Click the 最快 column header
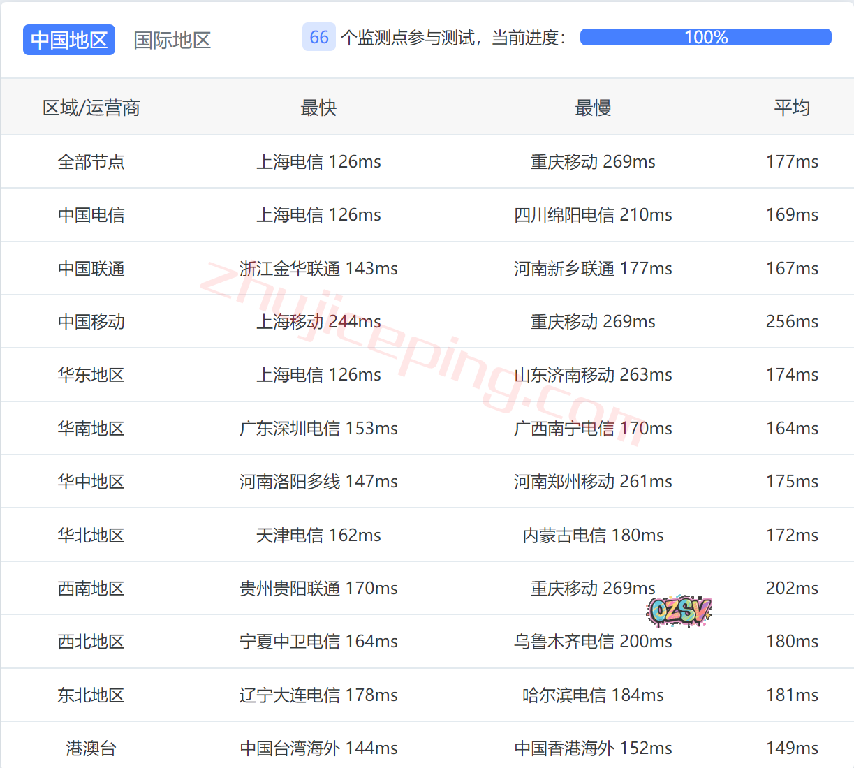This screenshot has width=854, height=768. coord(318,108)
